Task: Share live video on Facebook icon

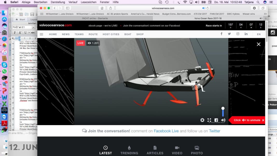Action: pos(216,120)
